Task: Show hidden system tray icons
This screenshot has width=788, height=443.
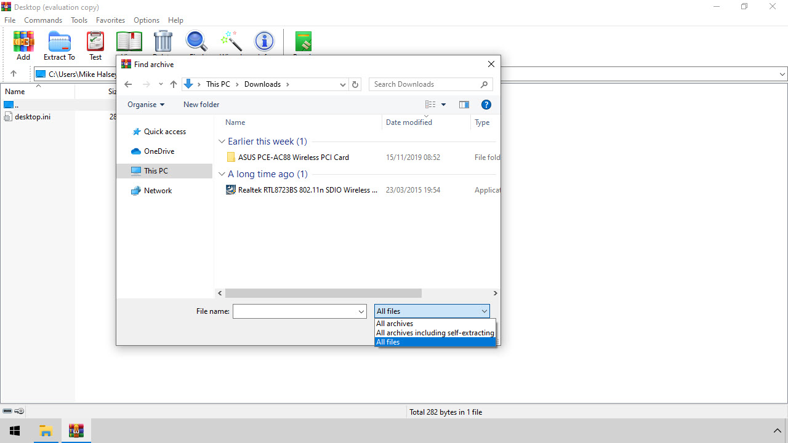Action: [x=777, y=431]
